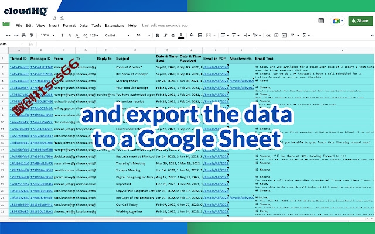This screenshot has height=234, width=375.
Task: Insert a chart
Action: tap(284, 35)
